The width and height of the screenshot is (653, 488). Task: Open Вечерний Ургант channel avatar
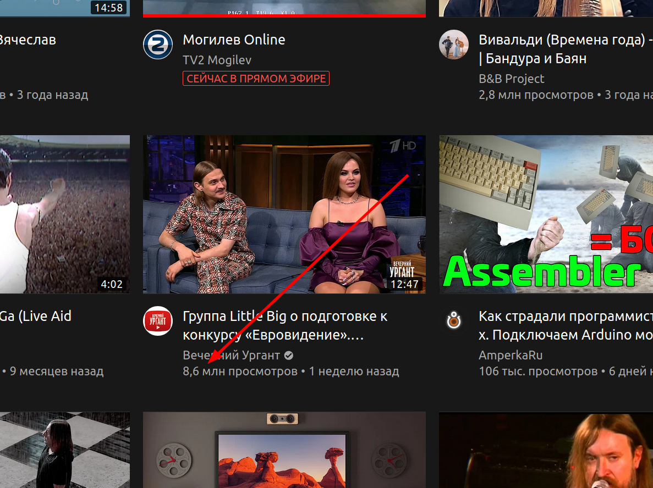click(158, 321)
